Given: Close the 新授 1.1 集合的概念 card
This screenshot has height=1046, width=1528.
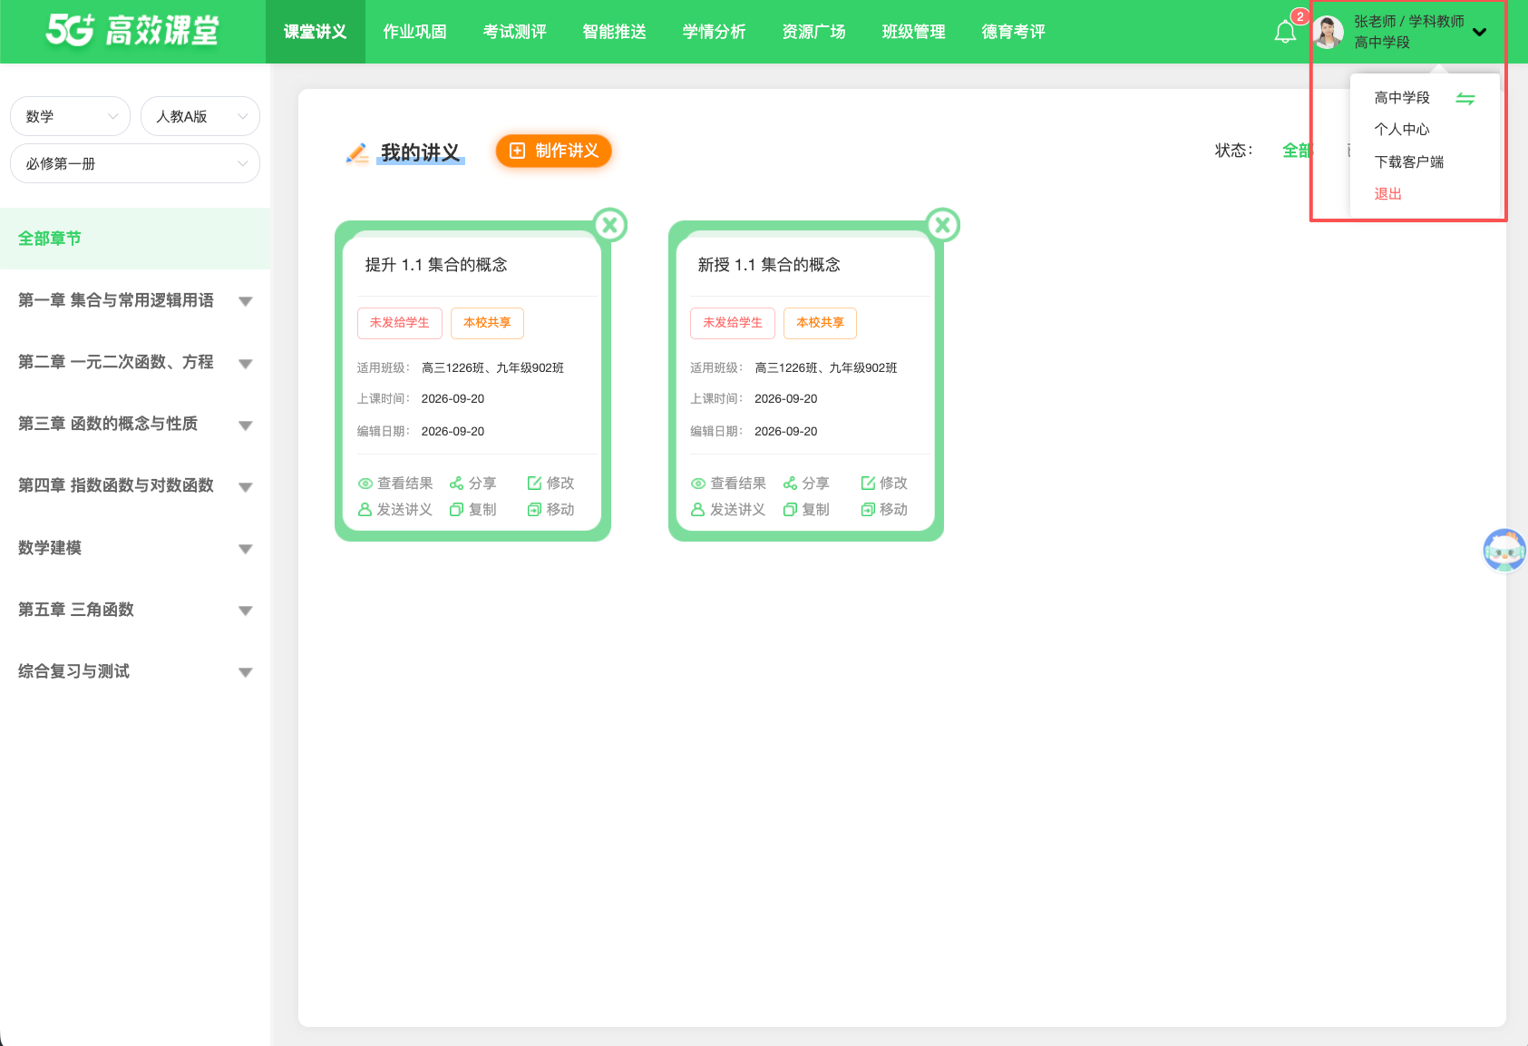Looking at the screenshot, I should tap(943, 225).
